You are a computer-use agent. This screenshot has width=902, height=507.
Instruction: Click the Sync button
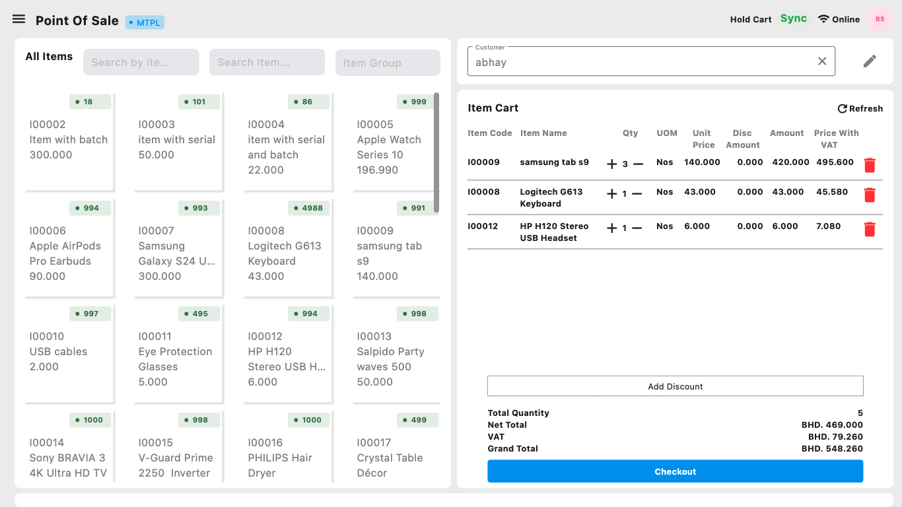click(793, 18)
